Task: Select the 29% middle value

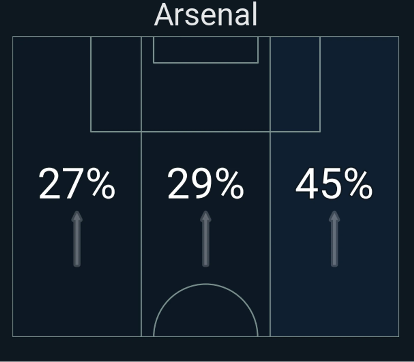Action: (206, 184)
